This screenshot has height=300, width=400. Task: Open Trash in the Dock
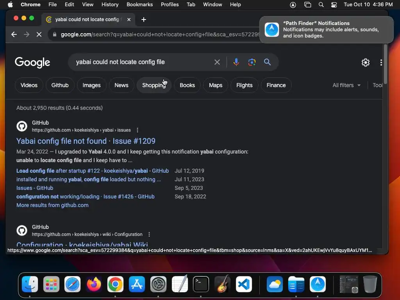(370, 284)
